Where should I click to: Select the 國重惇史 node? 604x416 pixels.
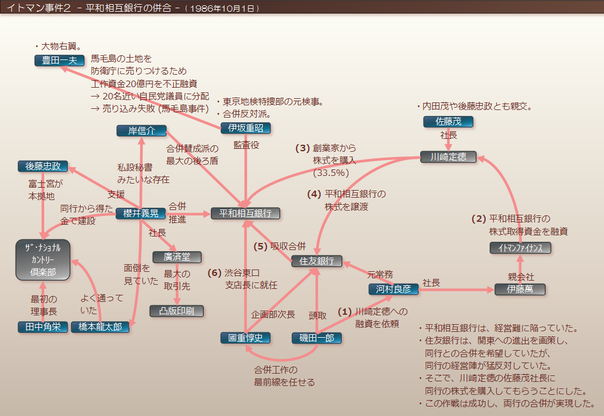[245, 338]
